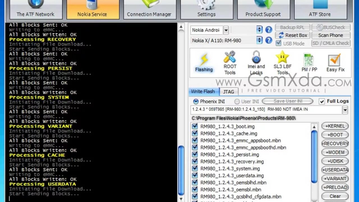This screenshot has width=359, height=202.
Task: Open ROOT Tools wrench icon
Action: 230,63
